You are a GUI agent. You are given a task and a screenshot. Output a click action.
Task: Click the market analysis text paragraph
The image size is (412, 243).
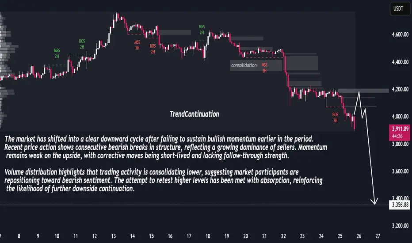(164, 163)
